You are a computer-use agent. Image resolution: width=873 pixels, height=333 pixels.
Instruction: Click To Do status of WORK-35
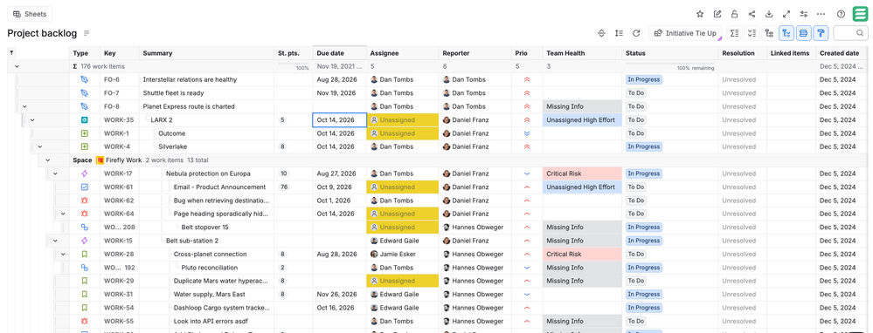[x=636, y=120]
